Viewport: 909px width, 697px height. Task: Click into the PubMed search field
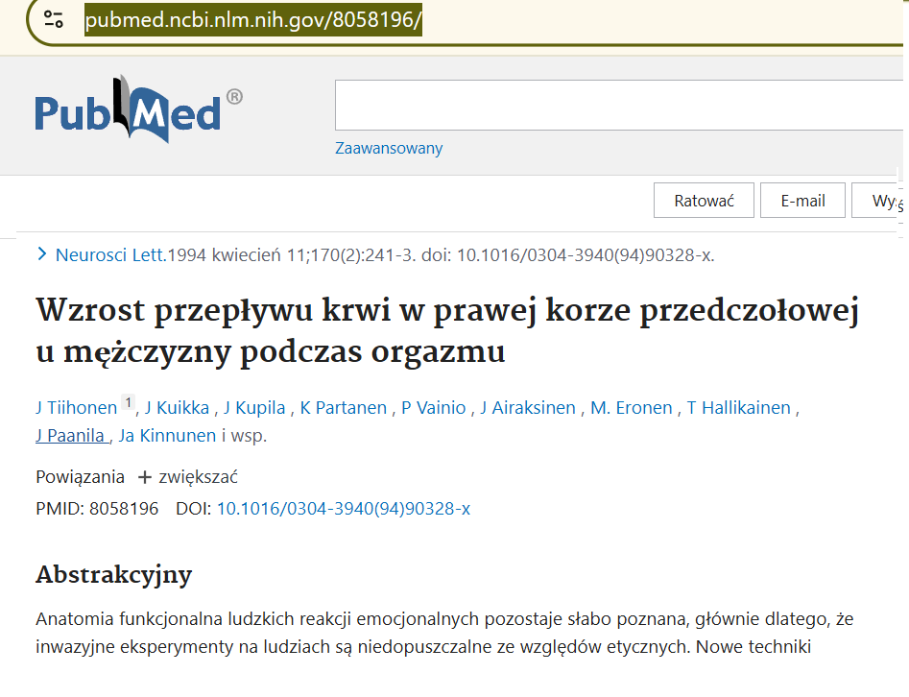pos(614,106)
